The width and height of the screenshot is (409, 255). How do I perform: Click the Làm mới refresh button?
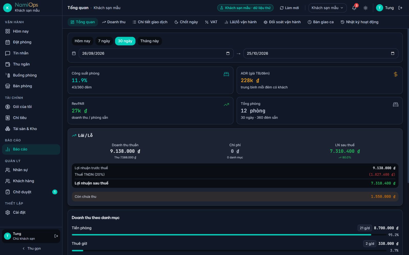(289, 8)
